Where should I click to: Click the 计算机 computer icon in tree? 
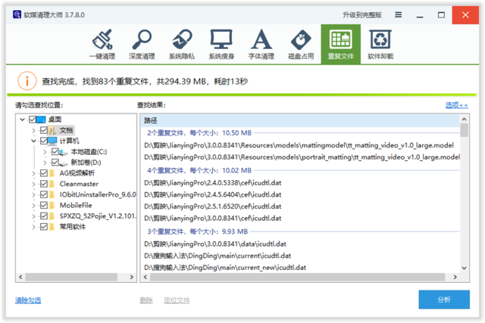(52, 141)
